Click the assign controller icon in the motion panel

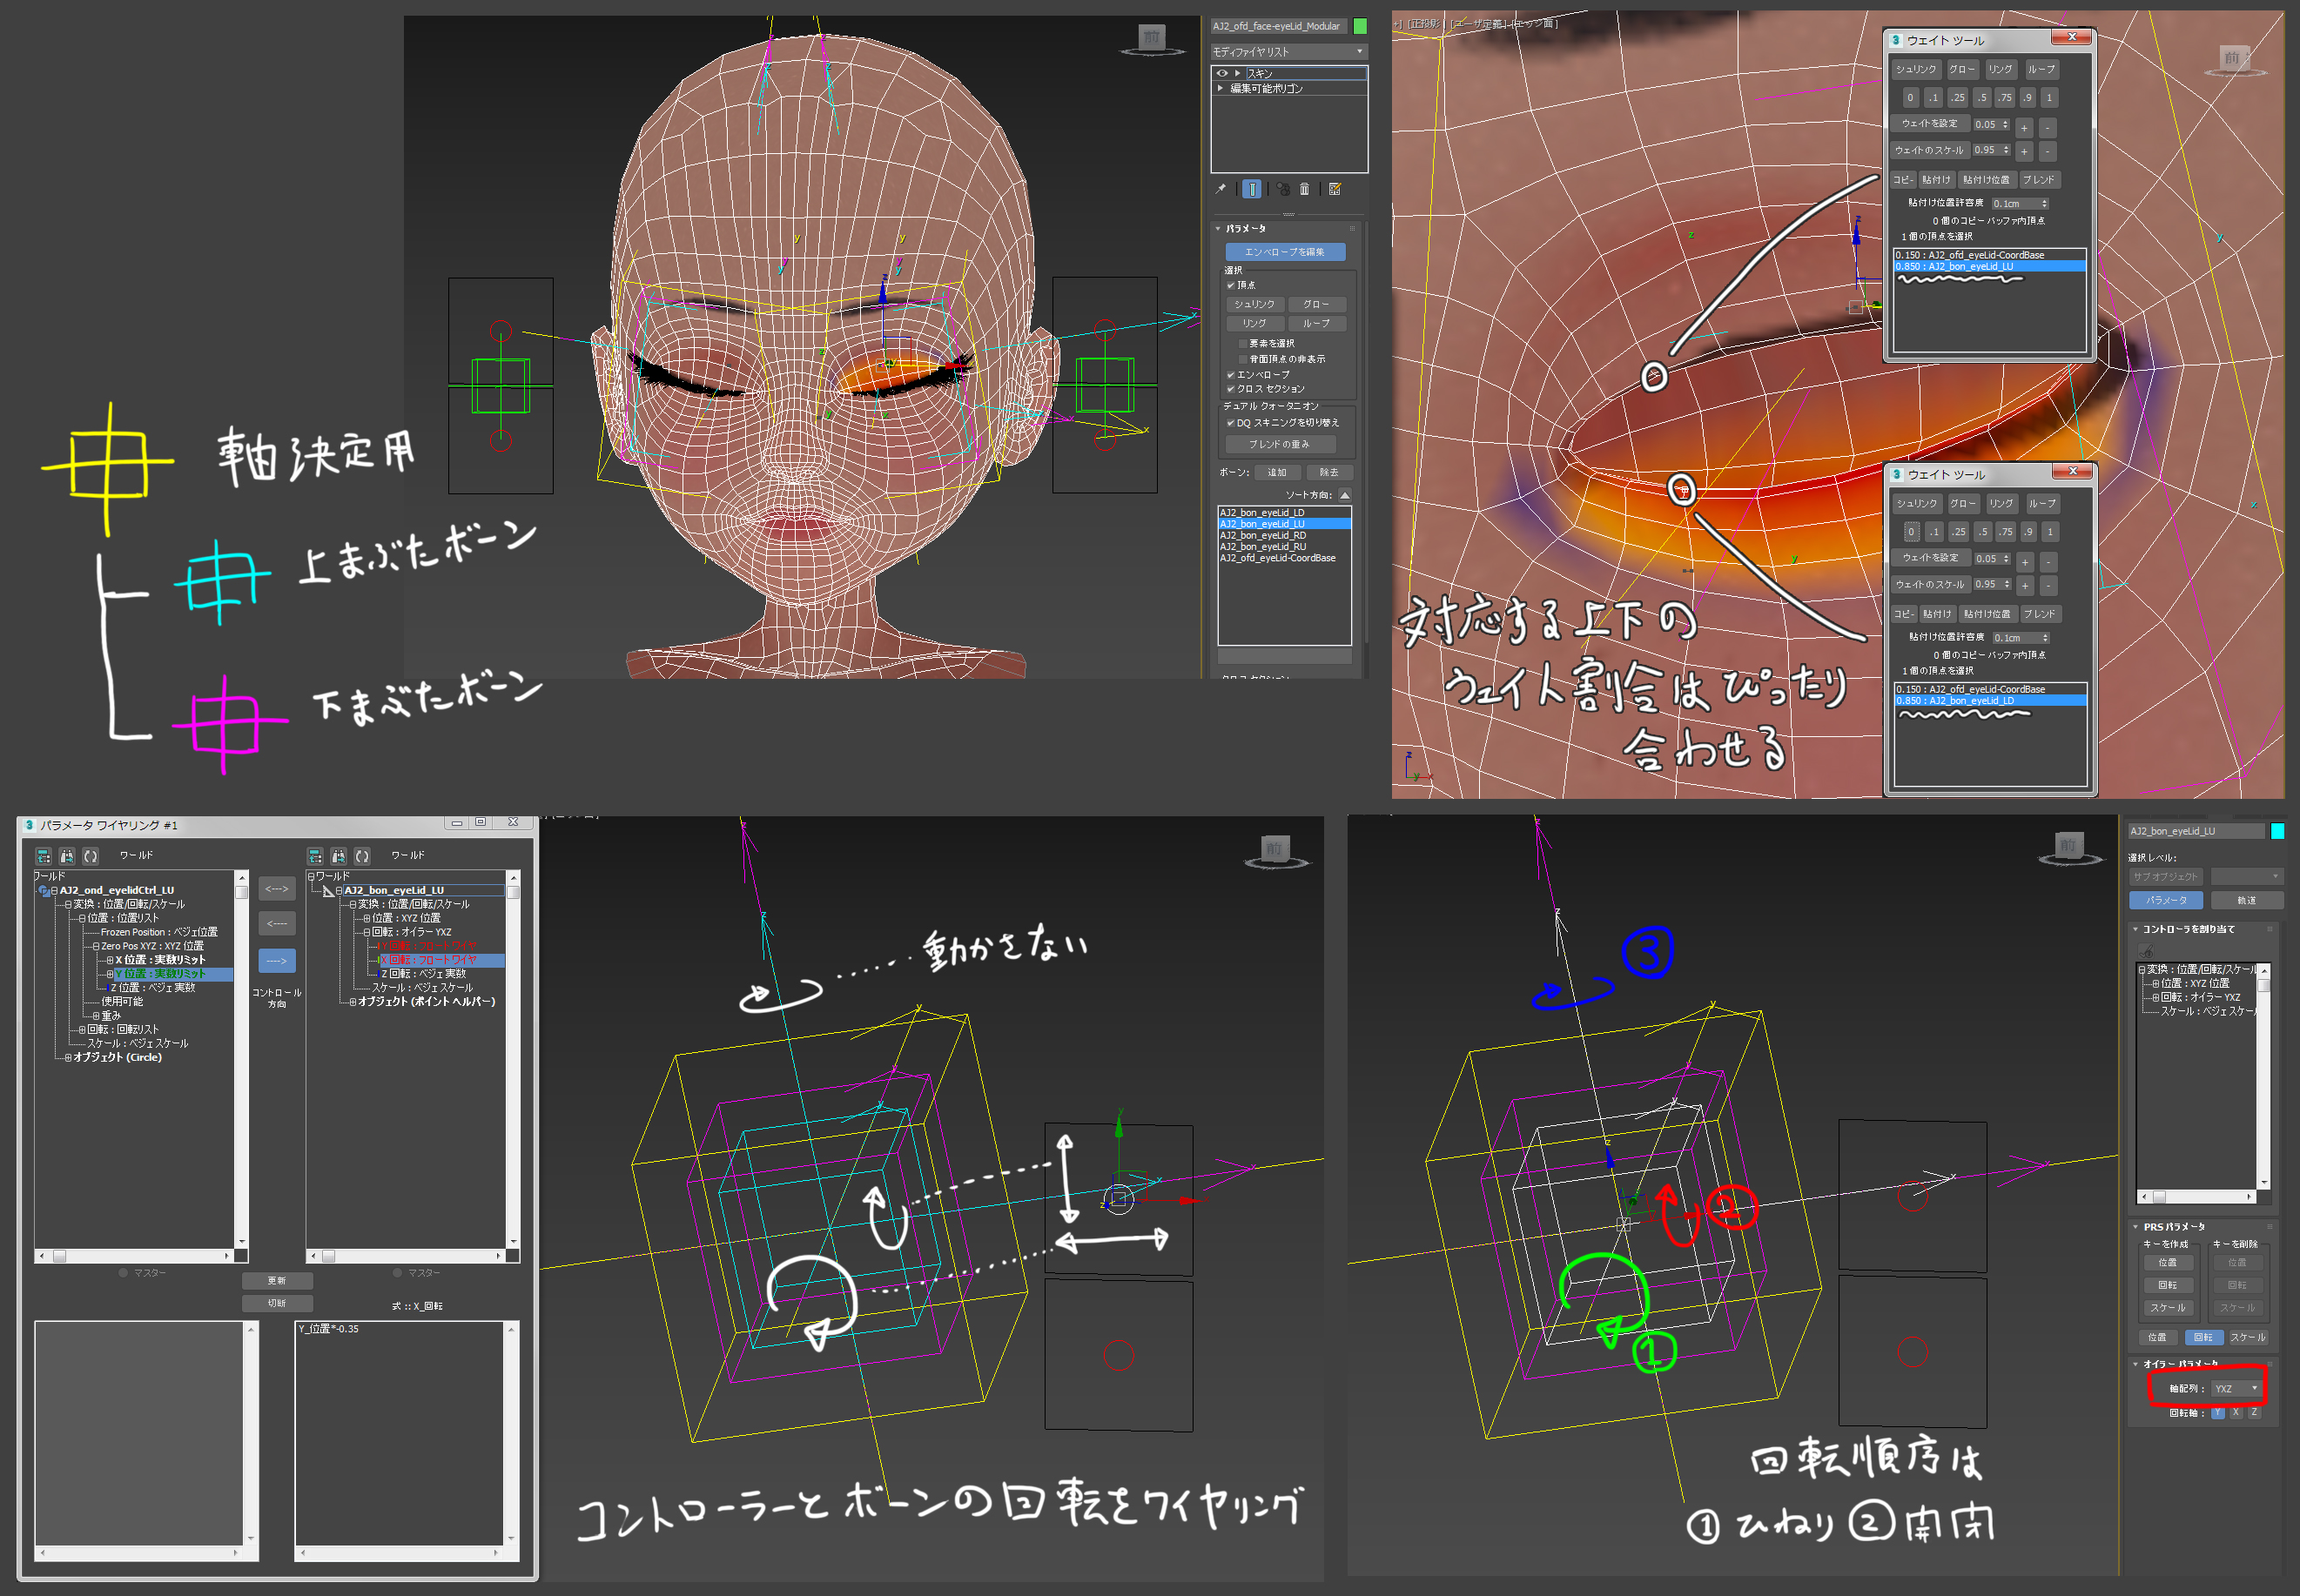point(2147,951)
